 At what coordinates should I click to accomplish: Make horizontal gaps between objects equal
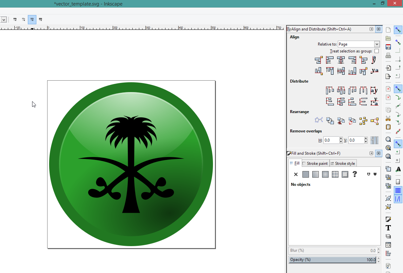(x=363, y=90)
